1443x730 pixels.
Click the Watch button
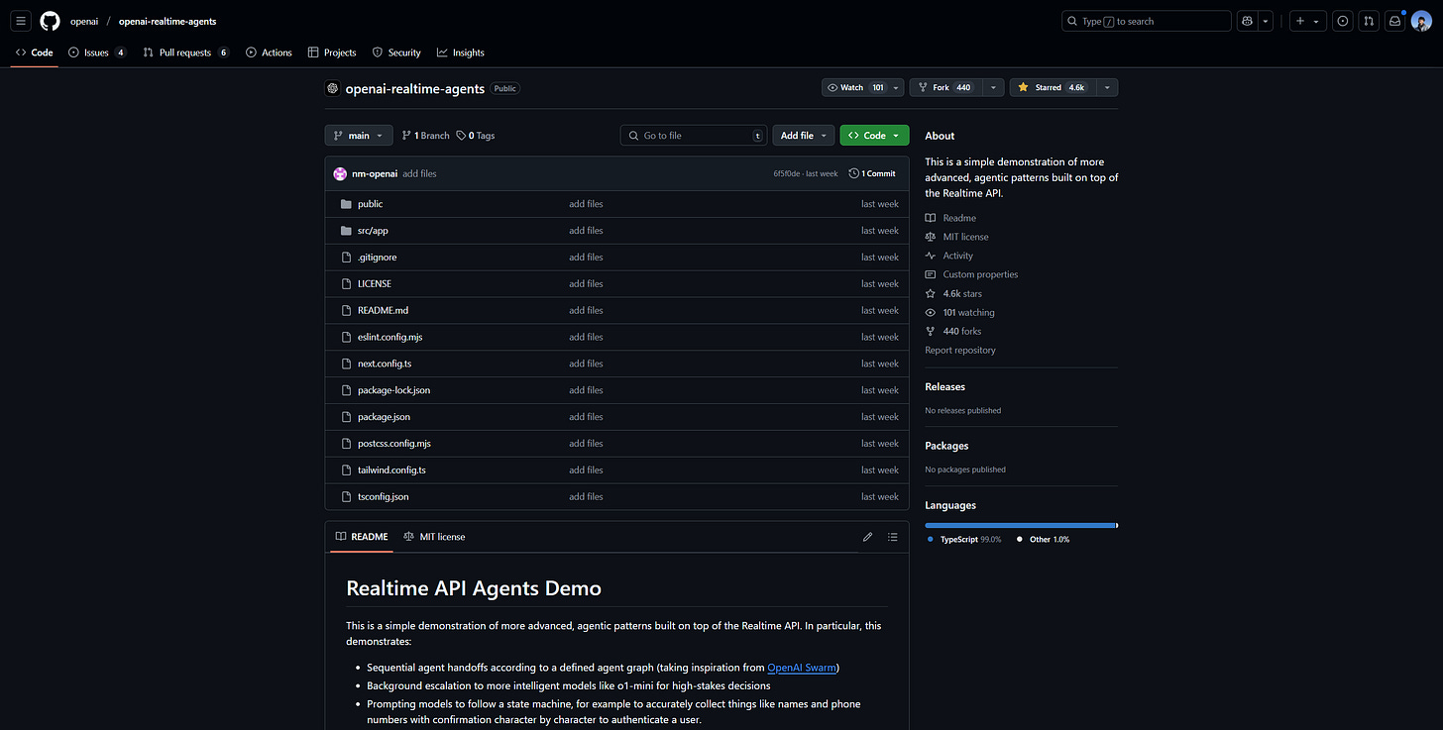point(855,87)
